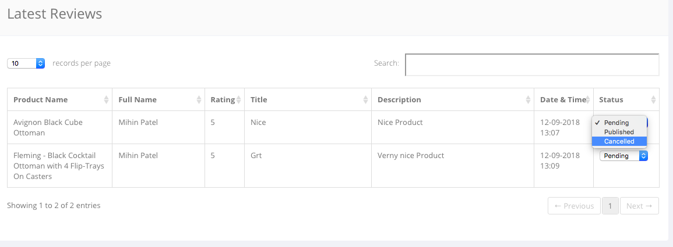The height and width of the screenshot is (247, 673).
Task: Sort by Status column icon
Action: point(653,100)
